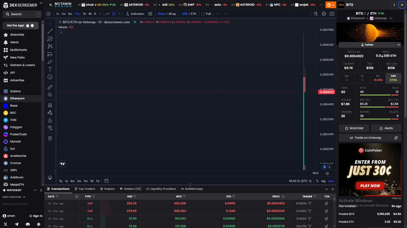
Task: Undo the last chart action
Action: [218, 14]
